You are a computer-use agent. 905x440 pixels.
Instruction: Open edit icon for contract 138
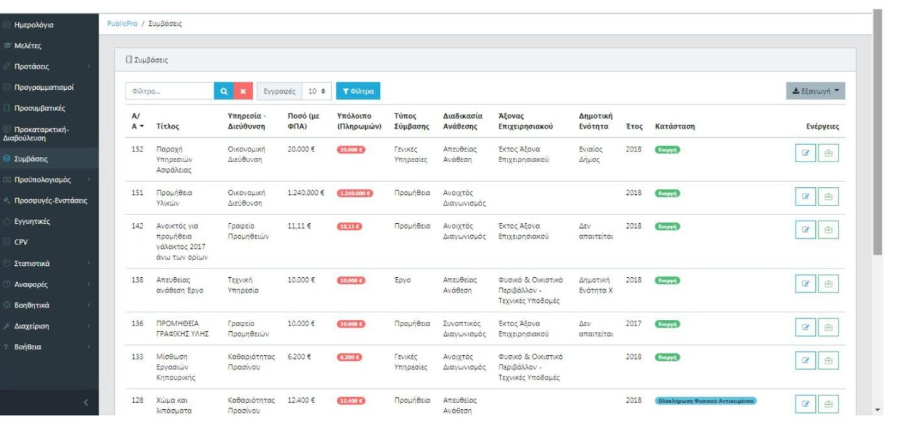[806, 285]
